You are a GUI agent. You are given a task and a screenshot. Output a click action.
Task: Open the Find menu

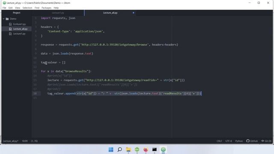(x=37, y=8)
